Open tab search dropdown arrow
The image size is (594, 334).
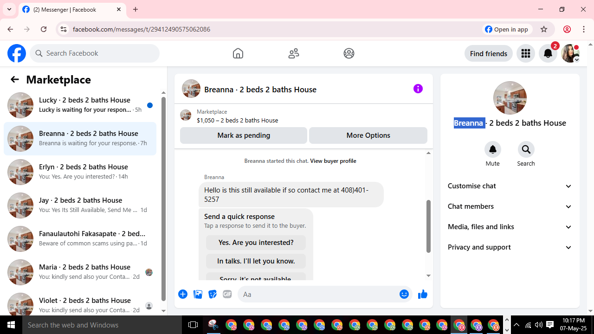[9, 9]
